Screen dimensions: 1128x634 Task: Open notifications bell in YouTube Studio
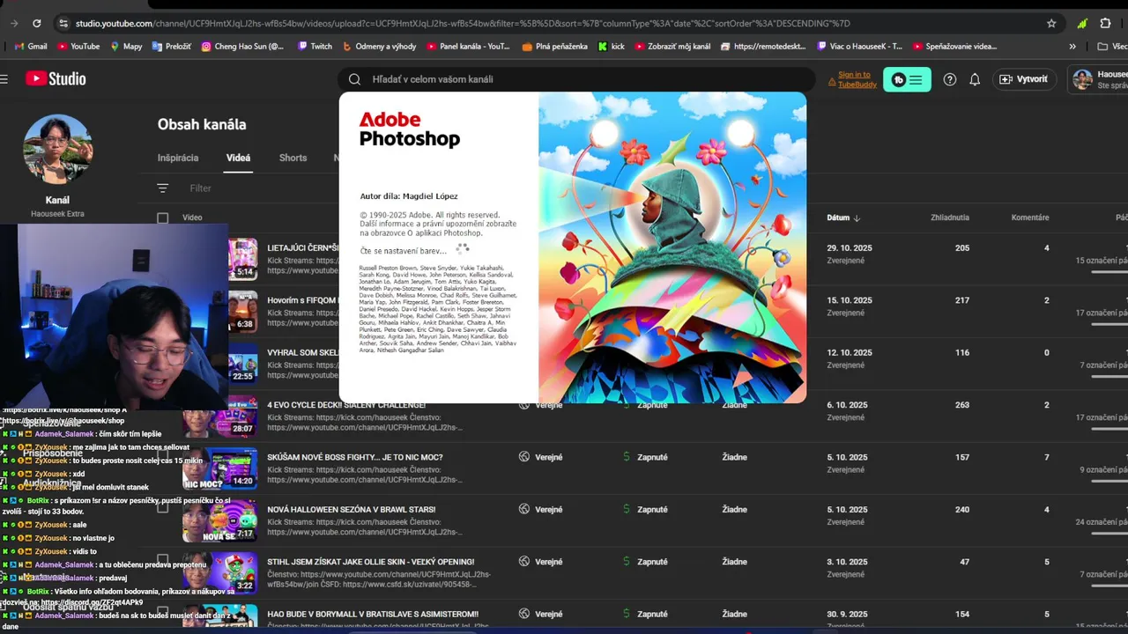pyautogui.click(x=975, y=79)
